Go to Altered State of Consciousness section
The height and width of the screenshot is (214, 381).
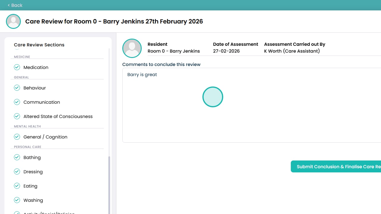point(58,117)
